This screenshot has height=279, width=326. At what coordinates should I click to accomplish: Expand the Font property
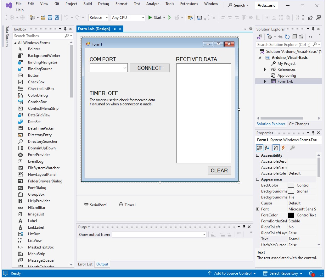coord(258,209)
